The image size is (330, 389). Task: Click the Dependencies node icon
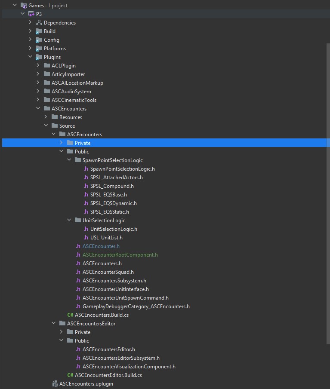coord(38,22)
